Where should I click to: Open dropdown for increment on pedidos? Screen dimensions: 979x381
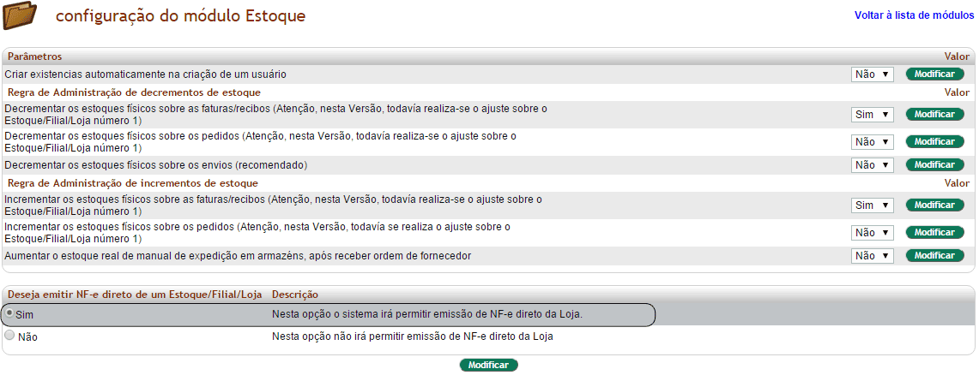[x=873, y=233]
